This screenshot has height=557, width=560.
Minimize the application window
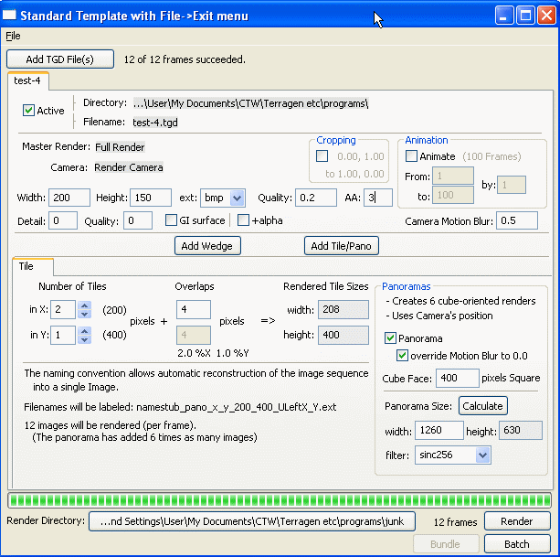[504, 16]
